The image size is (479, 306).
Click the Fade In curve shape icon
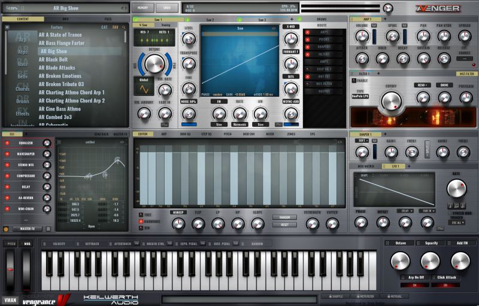tap(165, 125)
